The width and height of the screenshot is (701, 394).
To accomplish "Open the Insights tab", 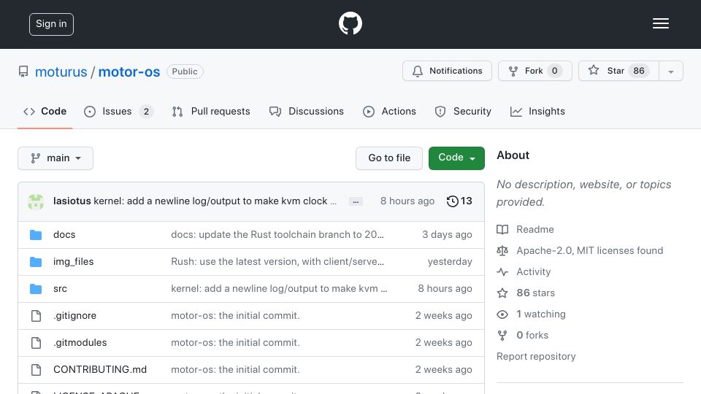I will coord(538,112).
